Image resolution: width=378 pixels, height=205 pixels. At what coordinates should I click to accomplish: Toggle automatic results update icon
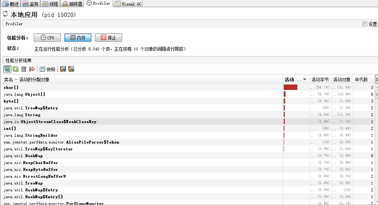(x=8, y=69)
